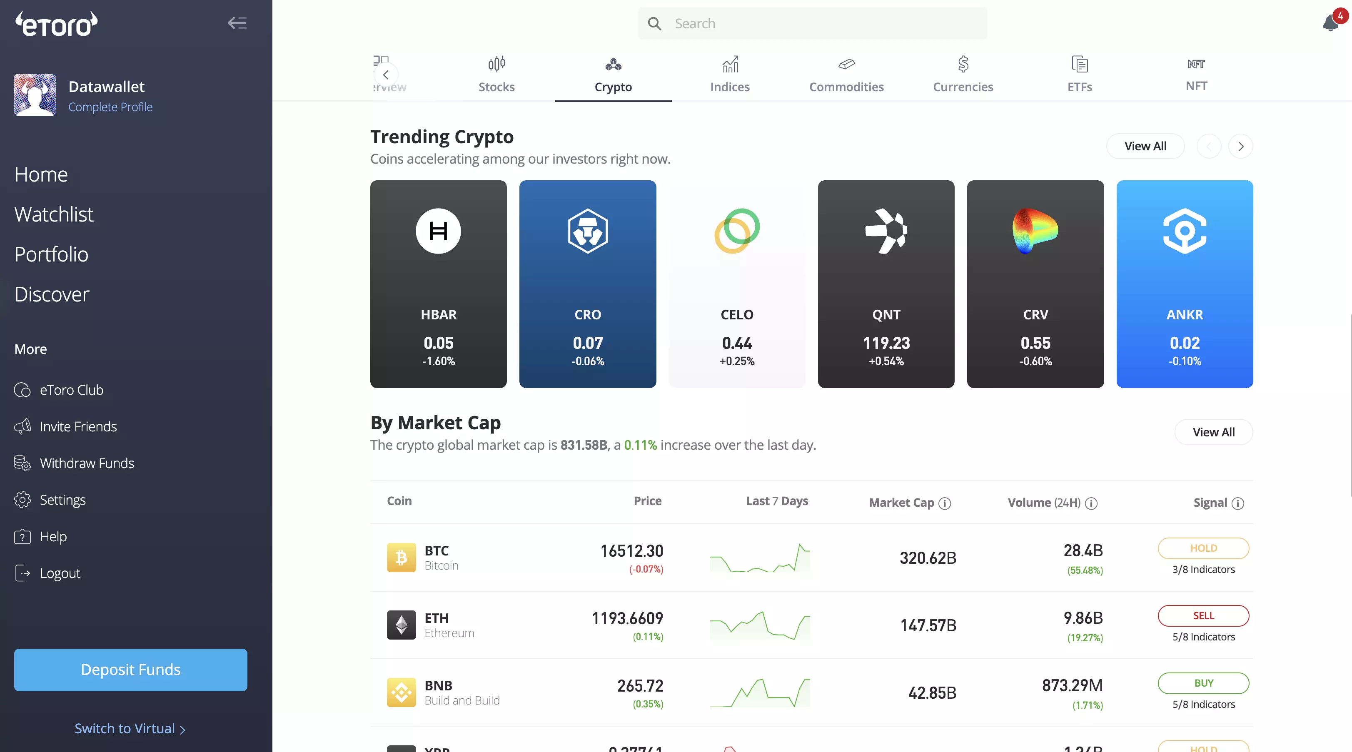Open the Datawallet profile avatar
The width and height of the screenshot is (1352, 752).
coord(35,95)
